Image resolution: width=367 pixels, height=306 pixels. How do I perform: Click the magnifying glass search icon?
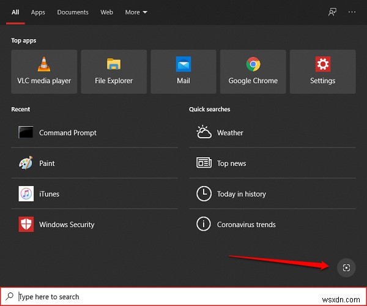[x=10, y=296]
